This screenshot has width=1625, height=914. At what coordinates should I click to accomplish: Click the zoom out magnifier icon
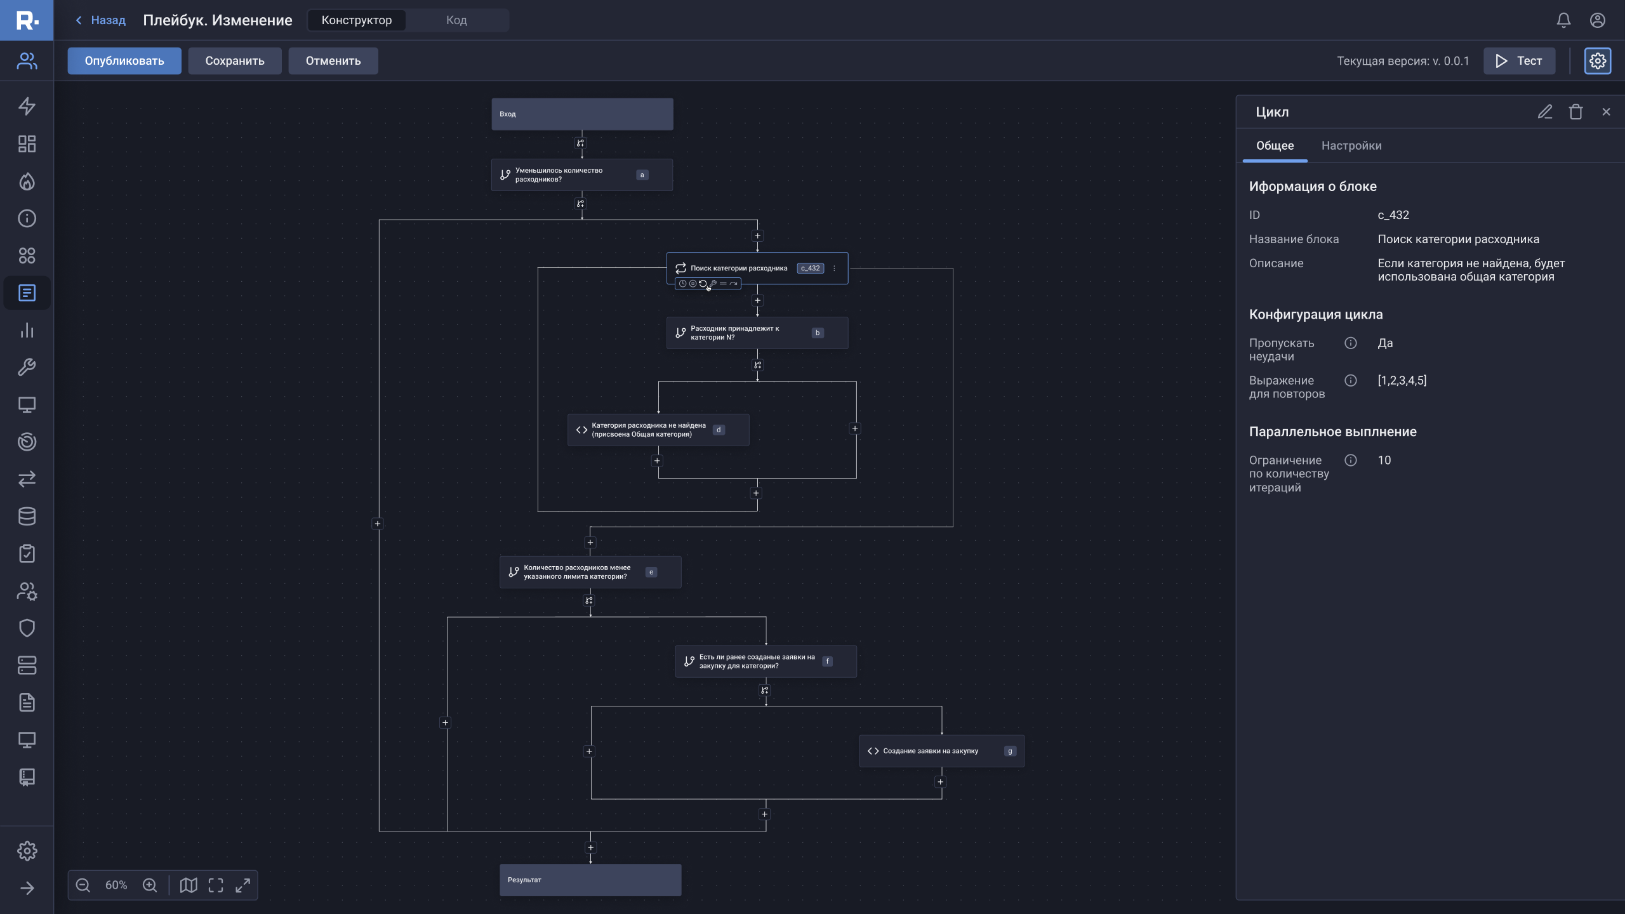click(83, 885)
